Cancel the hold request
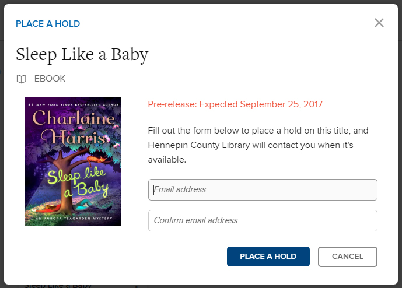 point(348,257)
